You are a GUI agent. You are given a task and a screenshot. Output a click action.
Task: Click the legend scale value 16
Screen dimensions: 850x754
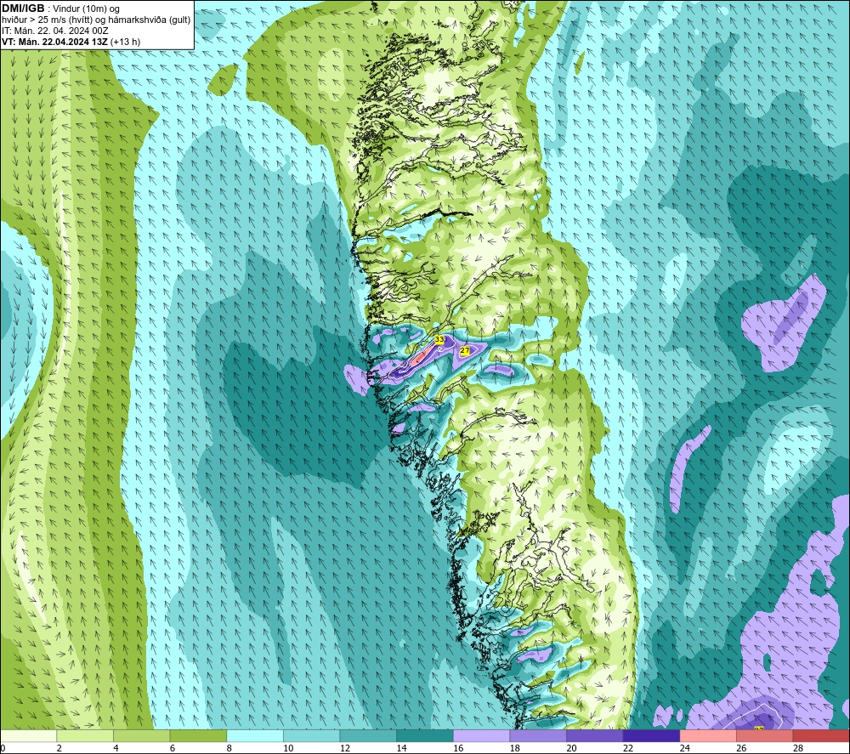tap(458, 748)
